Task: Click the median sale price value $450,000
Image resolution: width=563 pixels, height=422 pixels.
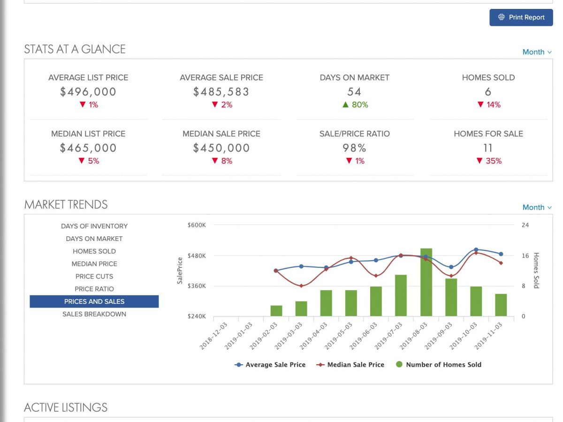Action: tap(221, 148)
